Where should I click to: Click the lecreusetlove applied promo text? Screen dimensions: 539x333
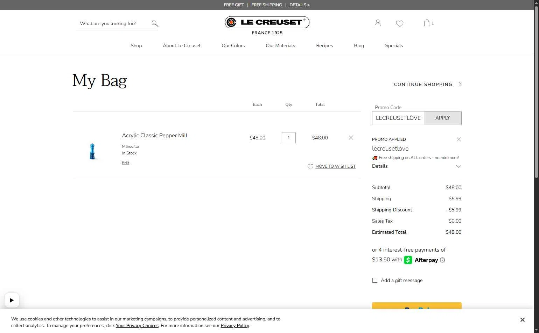click(390, 149)
